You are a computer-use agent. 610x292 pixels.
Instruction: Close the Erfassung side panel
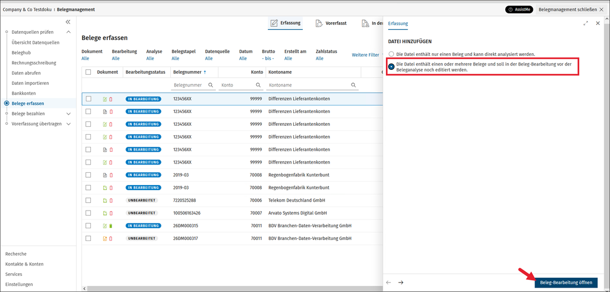coord(598,23)
